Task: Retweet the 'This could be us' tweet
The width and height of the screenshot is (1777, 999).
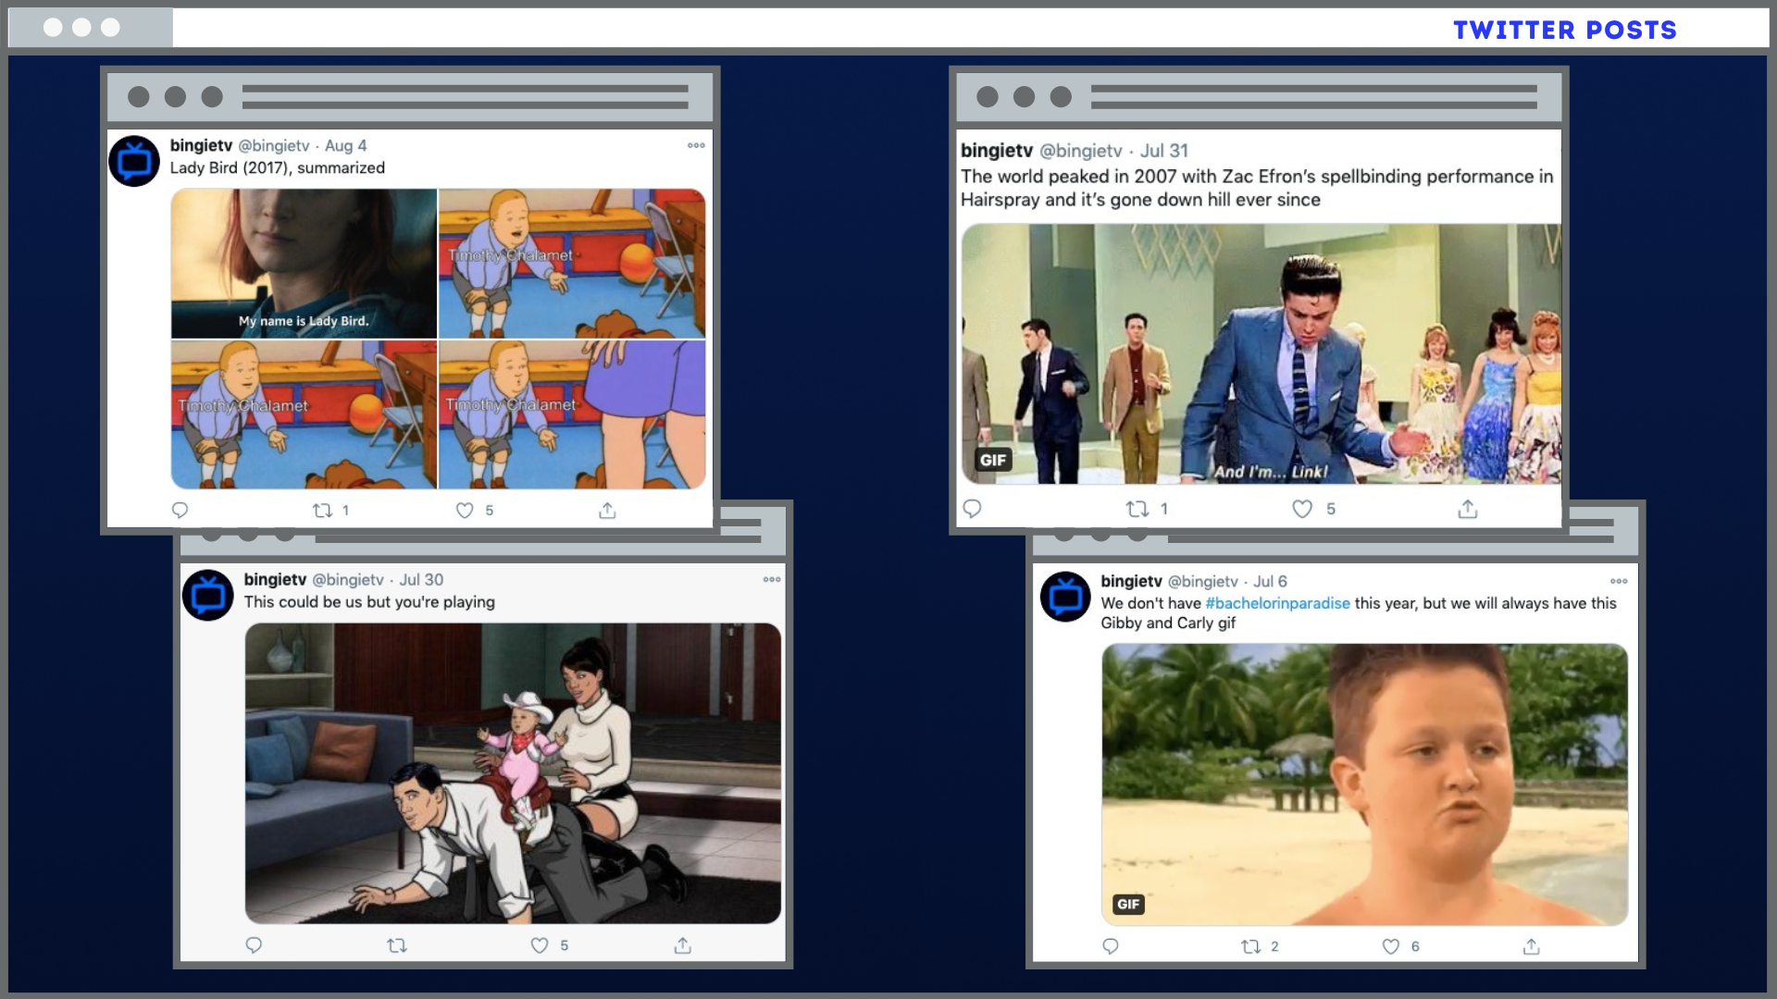Action: pos(397,945)
